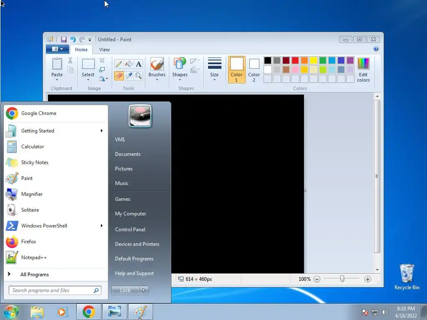
Task: Open Documents from the Start menu
Action: 128,154
